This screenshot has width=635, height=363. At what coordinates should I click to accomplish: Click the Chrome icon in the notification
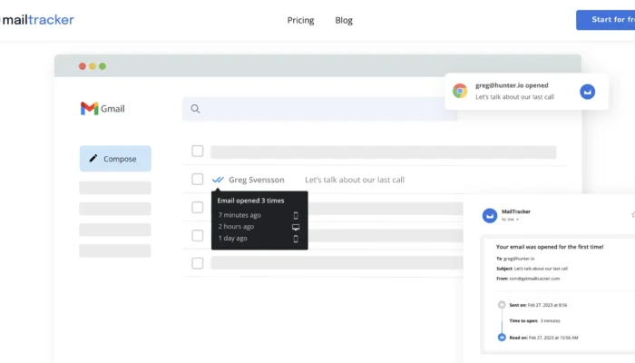click(x=460, y=91)
